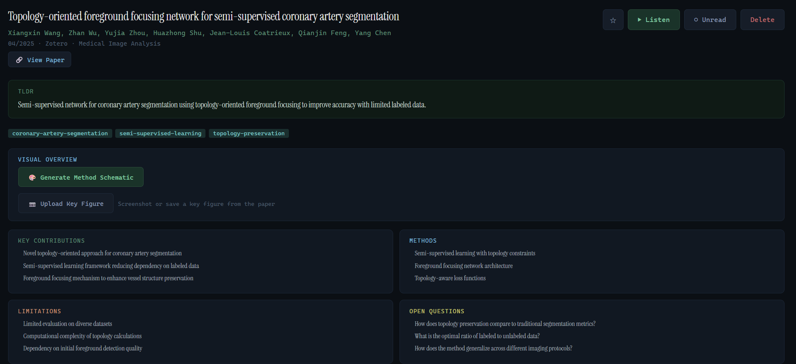Screen dimensions: 796x364
Task: Click the Medical Image Analysis journal text
Action: (x=119, y=44)
